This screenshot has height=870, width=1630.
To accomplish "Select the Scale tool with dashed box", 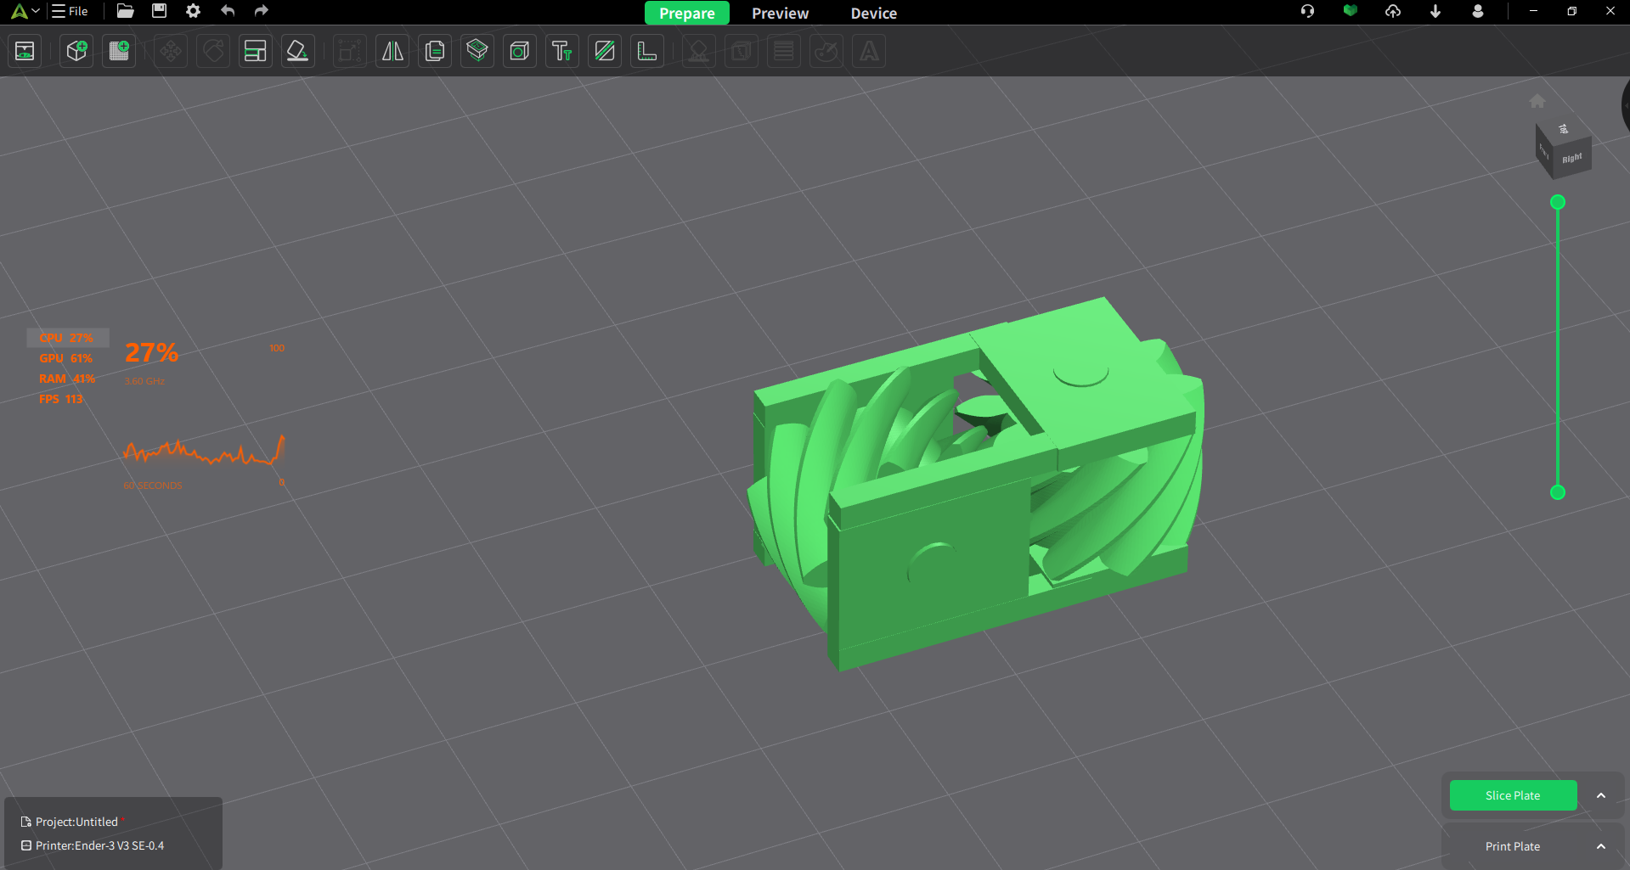I will pyautogui.click(x=349, y=52).
